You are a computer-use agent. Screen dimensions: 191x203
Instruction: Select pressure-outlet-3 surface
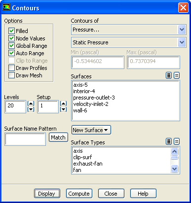tap(125, 98)
